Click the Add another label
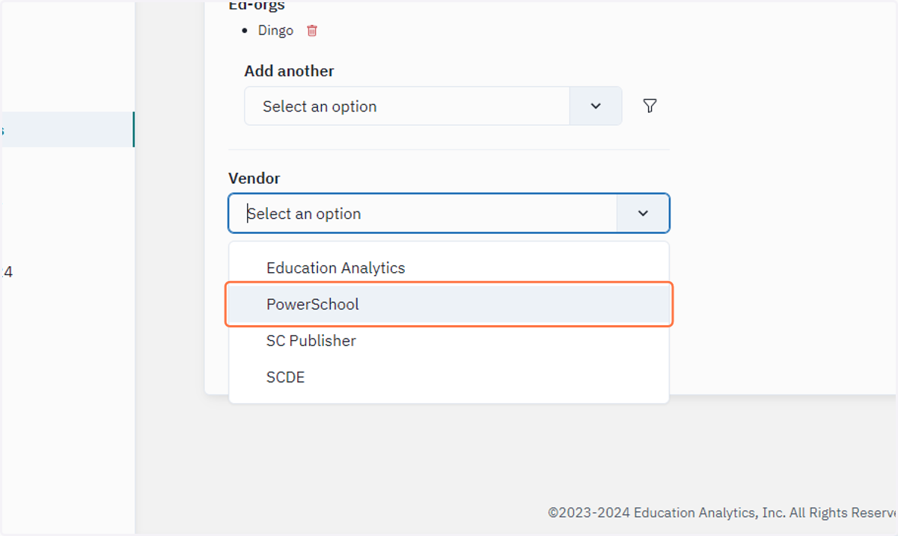Screen dimensions: 898x536 tap(289, 71)
